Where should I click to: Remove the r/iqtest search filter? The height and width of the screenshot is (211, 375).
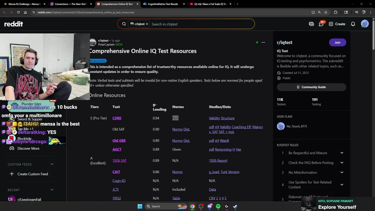(147, 24)
